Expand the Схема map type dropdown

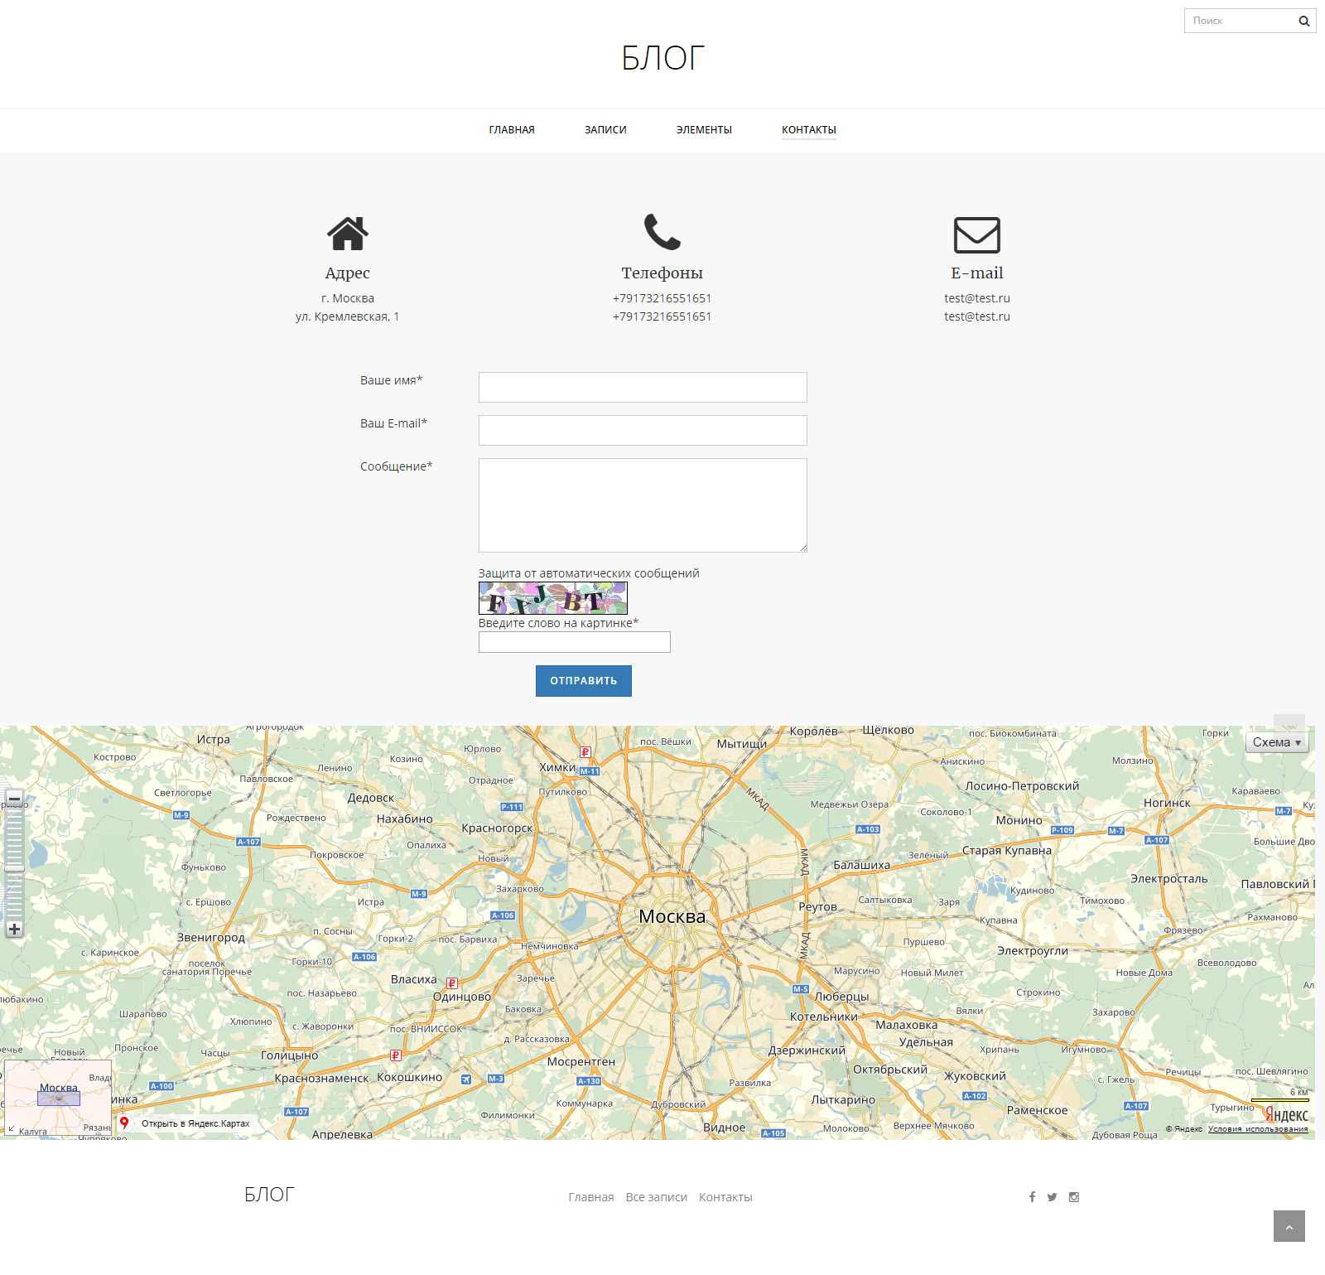coord(1276,742)
